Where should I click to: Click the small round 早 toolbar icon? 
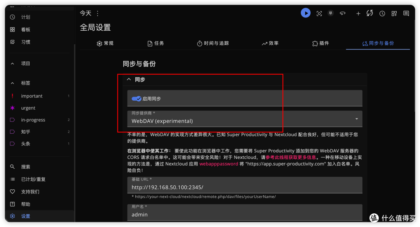point(331,13)
